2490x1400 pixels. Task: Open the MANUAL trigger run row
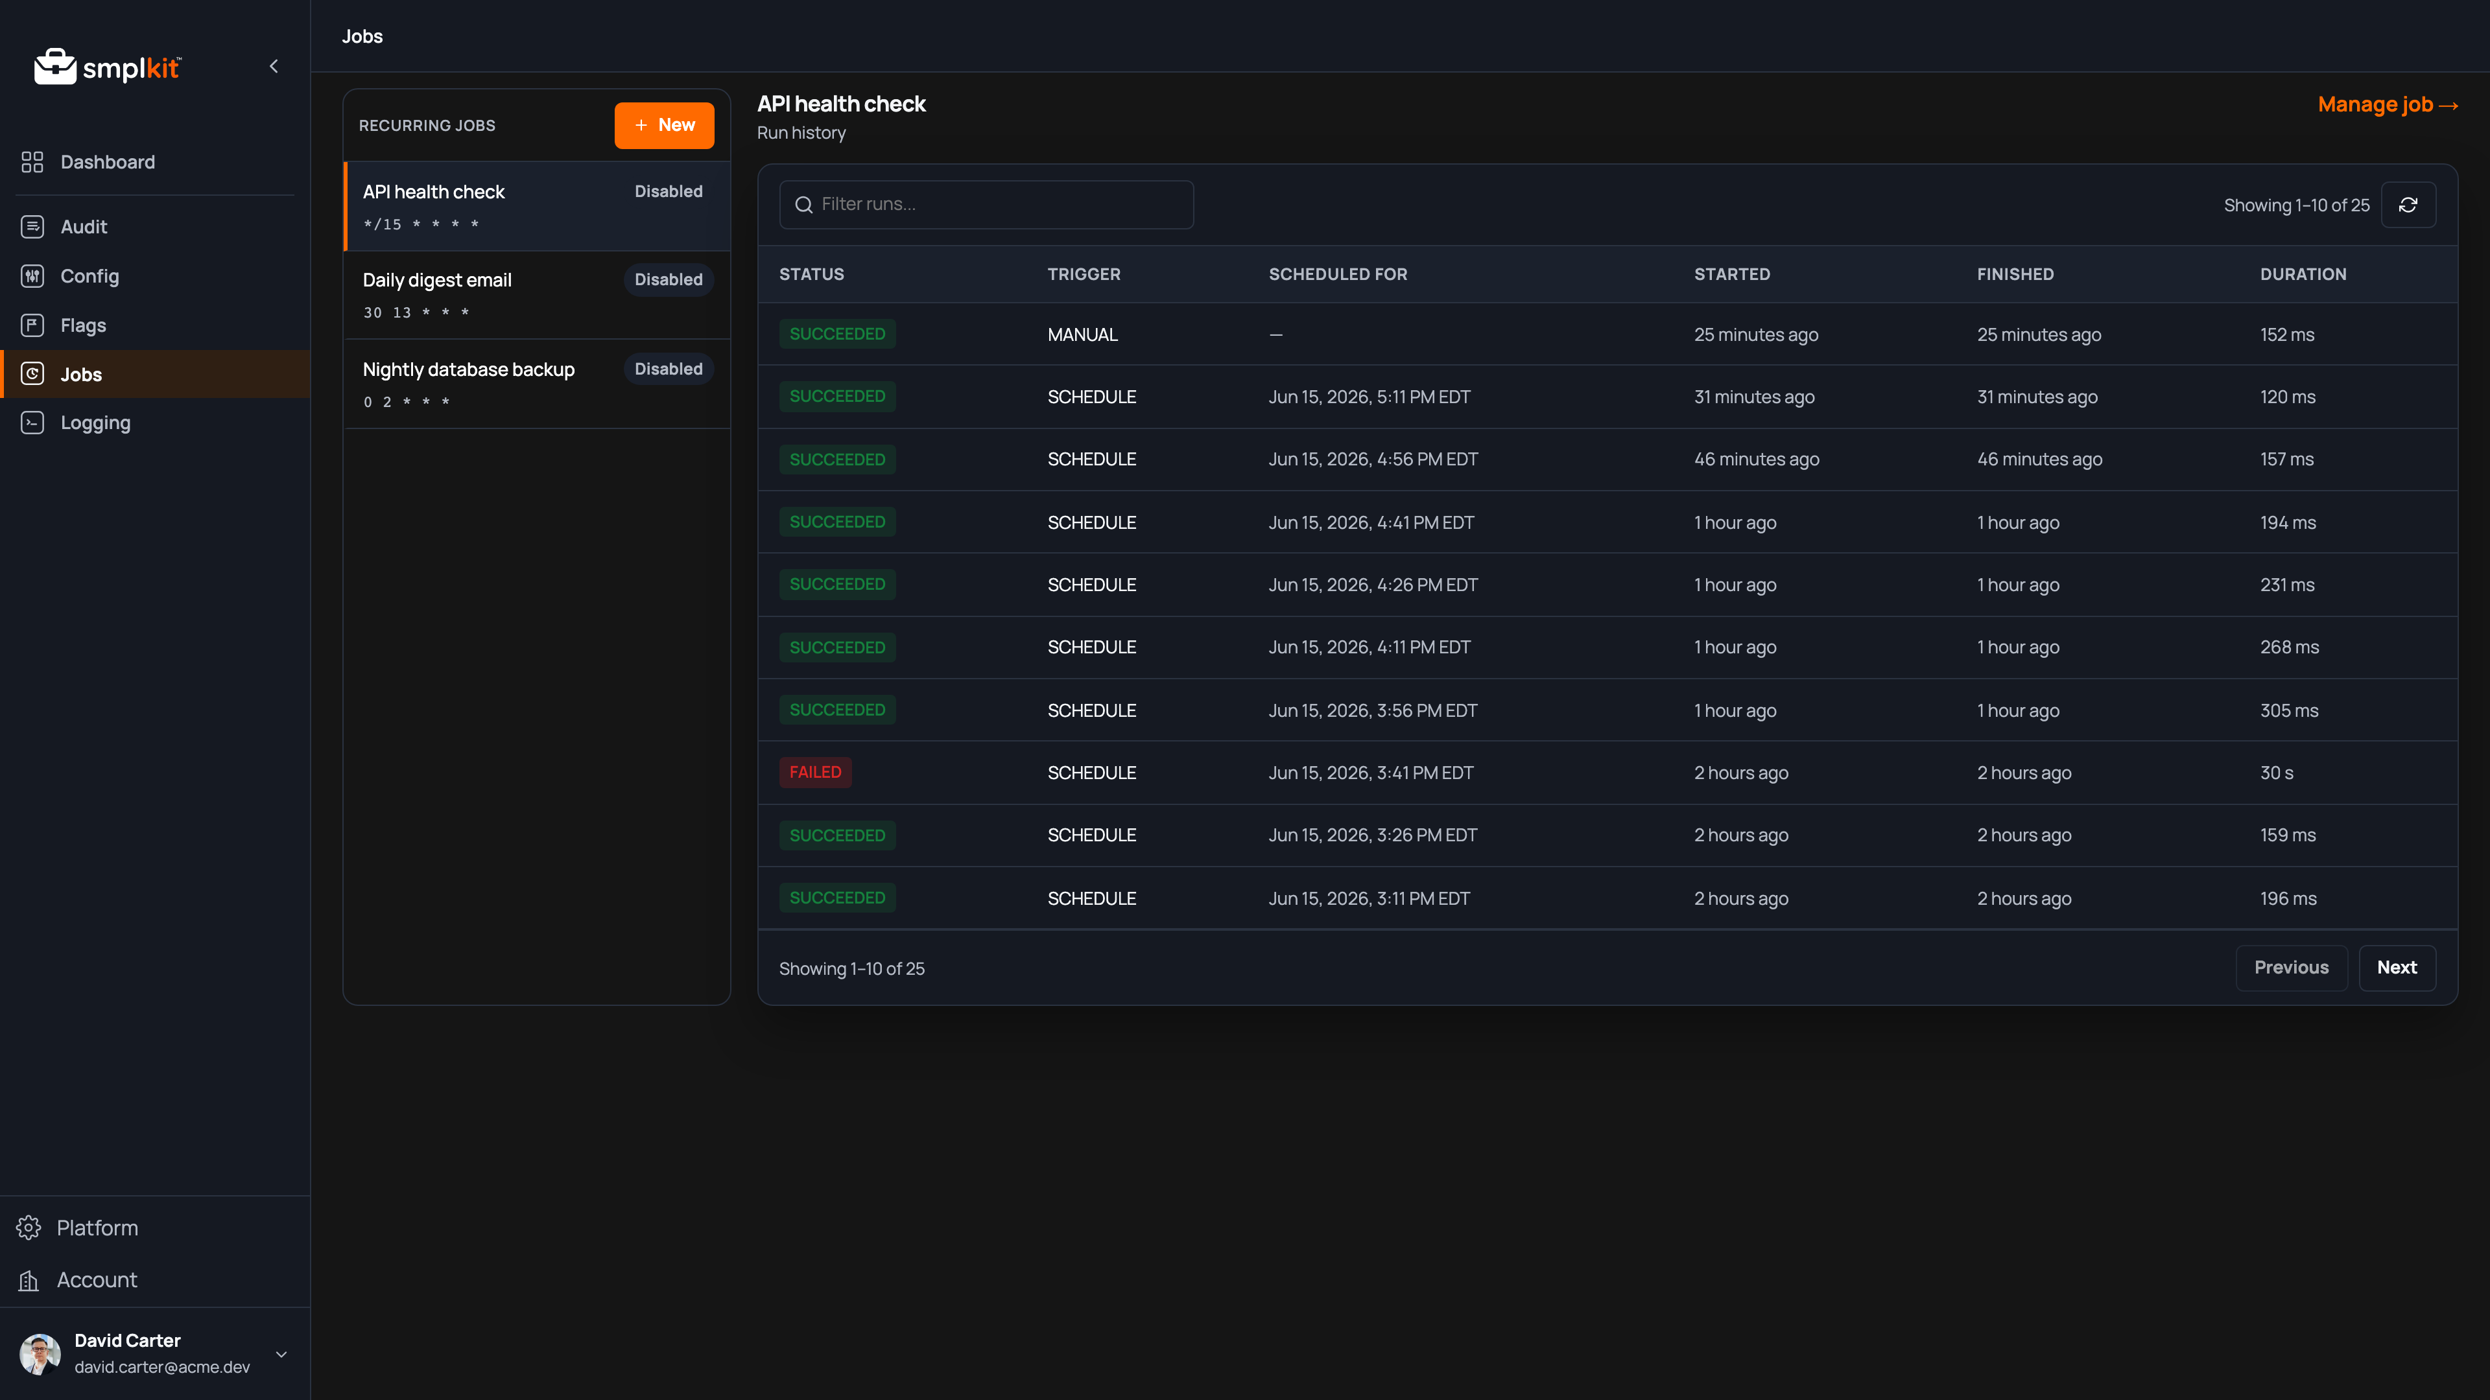click(x=1607, y=334)
